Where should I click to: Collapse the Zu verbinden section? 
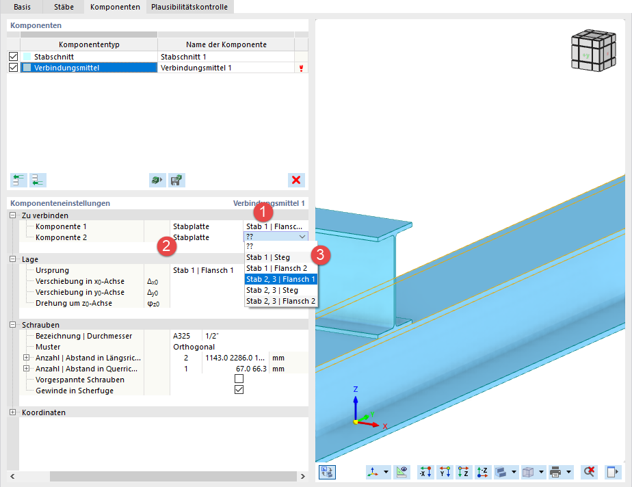point(13,215)
